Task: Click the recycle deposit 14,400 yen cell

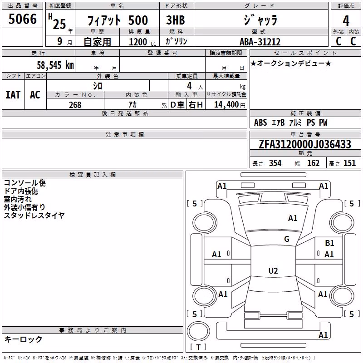Action: (226, 104)
